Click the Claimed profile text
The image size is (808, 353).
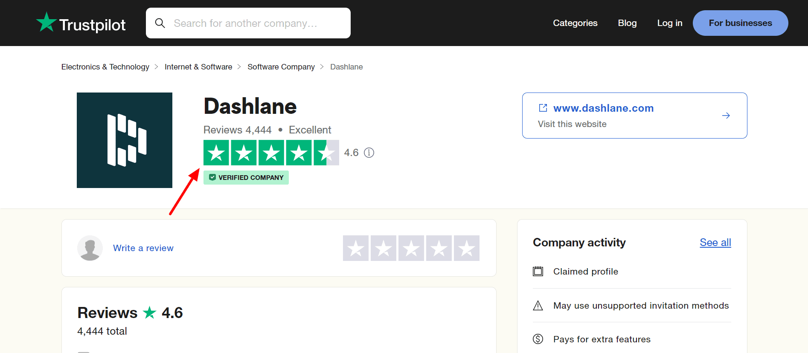click(586, 272)
